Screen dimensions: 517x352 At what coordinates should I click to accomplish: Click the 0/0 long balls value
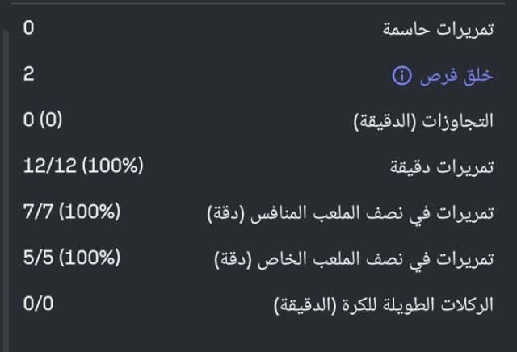(39, 305)
